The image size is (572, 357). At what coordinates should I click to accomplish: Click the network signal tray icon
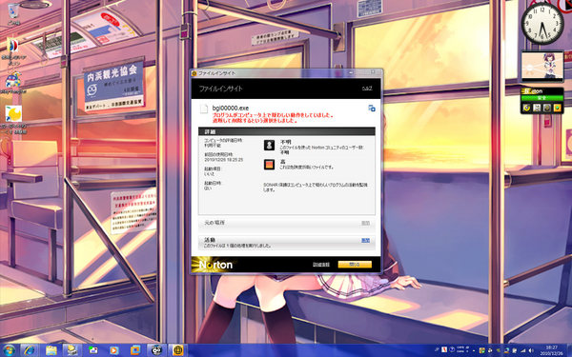(x=522, y=350)
